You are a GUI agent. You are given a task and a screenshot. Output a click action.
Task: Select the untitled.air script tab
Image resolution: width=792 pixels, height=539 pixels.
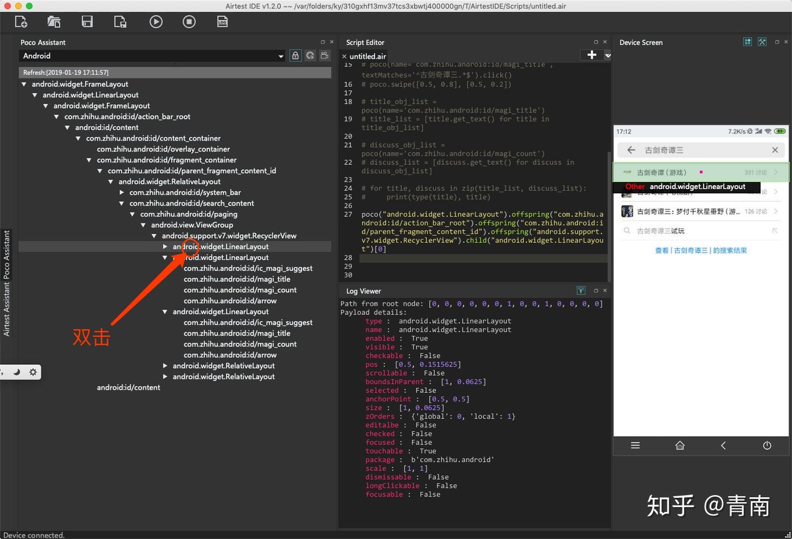[x=367, y=56]
